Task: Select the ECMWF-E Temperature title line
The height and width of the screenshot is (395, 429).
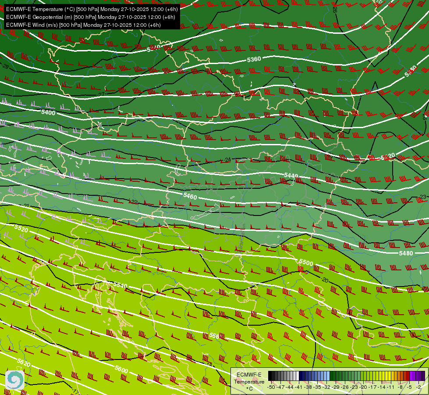Action: 92,9
